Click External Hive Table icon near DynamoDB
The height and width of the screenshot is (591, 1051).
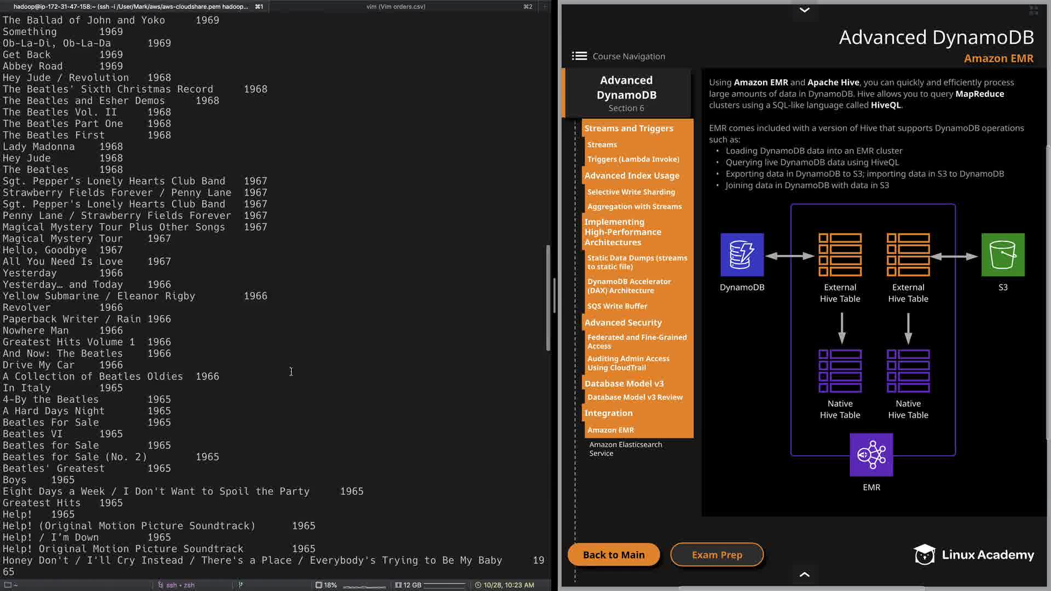coord(840,255)
